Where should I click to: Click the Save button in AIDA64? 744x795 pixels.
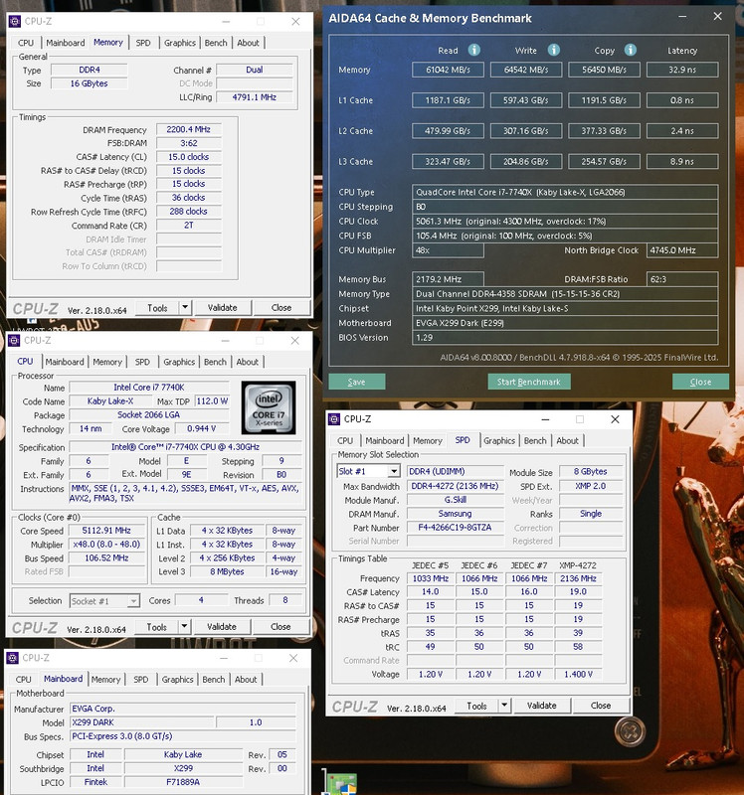(357, 382)
